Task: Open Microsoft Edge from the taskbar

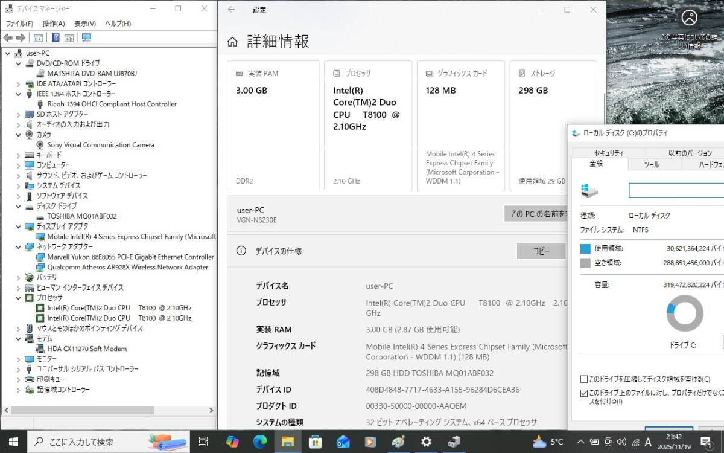Action: point(260,442)
